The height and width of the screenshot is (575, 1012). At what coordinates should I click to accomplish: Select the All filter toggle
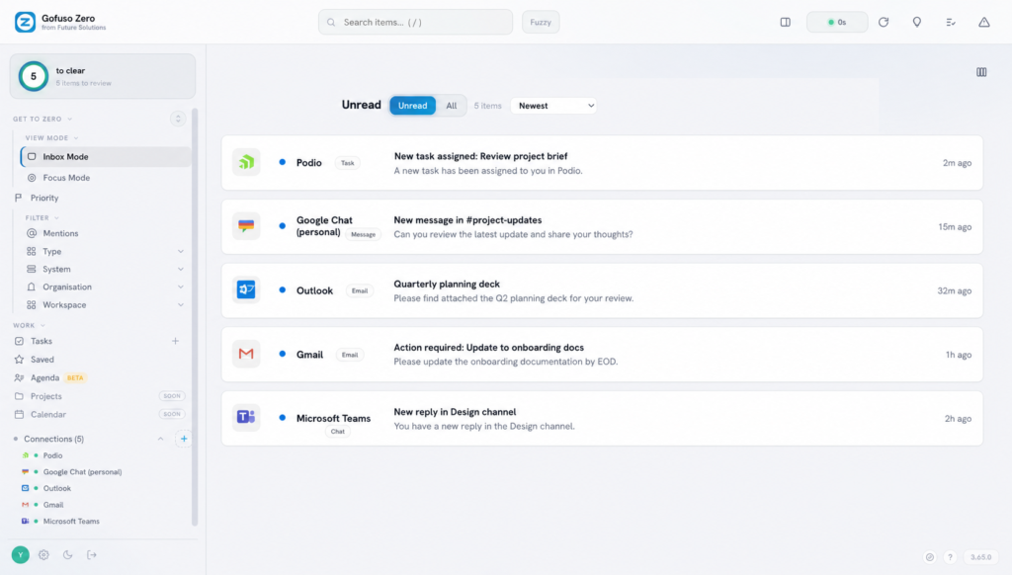451,106
